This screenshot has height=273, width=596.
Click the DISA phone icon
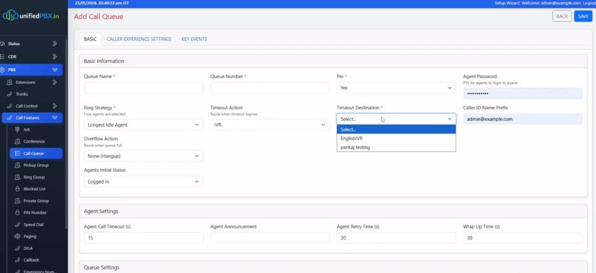click(x=17, y=249)
